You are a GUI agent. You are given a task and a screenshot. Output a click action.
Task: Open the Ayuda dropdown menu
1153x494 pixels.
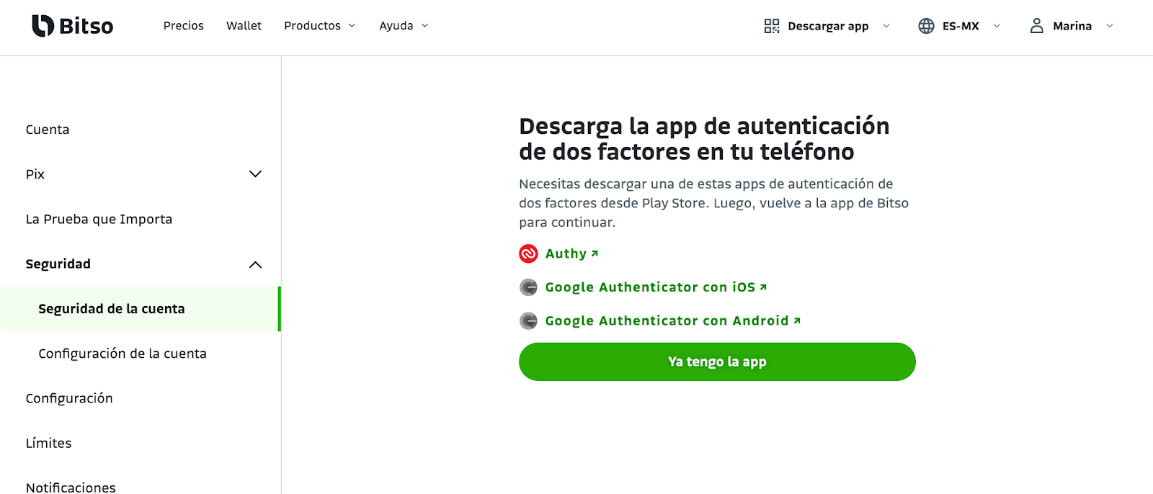(x=404, y=26)
